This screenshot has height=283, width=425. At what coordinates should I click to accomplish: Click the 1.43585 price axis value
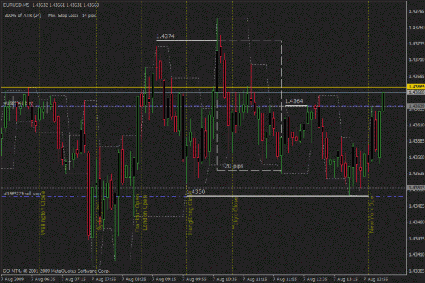[417, 141]
